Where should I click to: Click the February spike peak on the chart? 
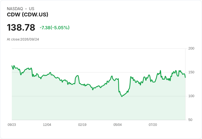[x=78, y=76]
